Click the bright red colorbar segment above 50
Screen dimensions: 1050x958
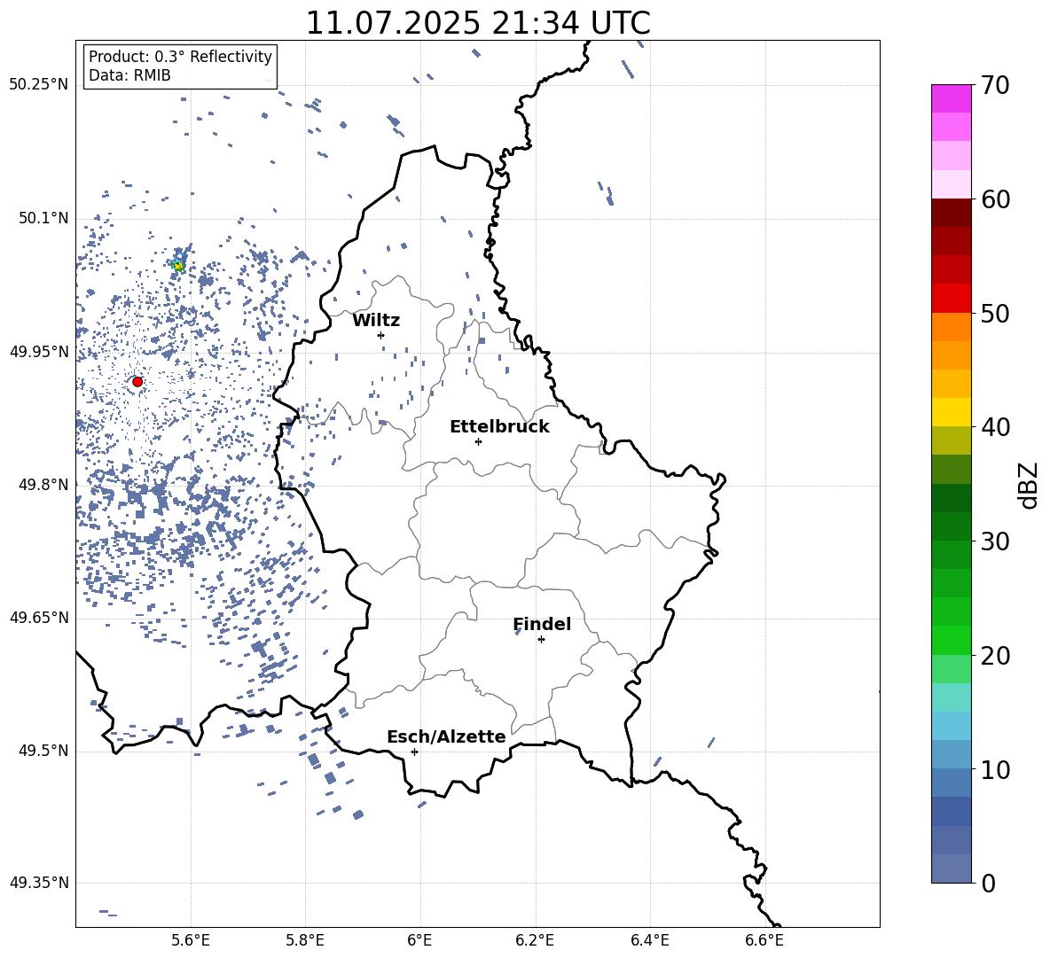pos(951,299)
